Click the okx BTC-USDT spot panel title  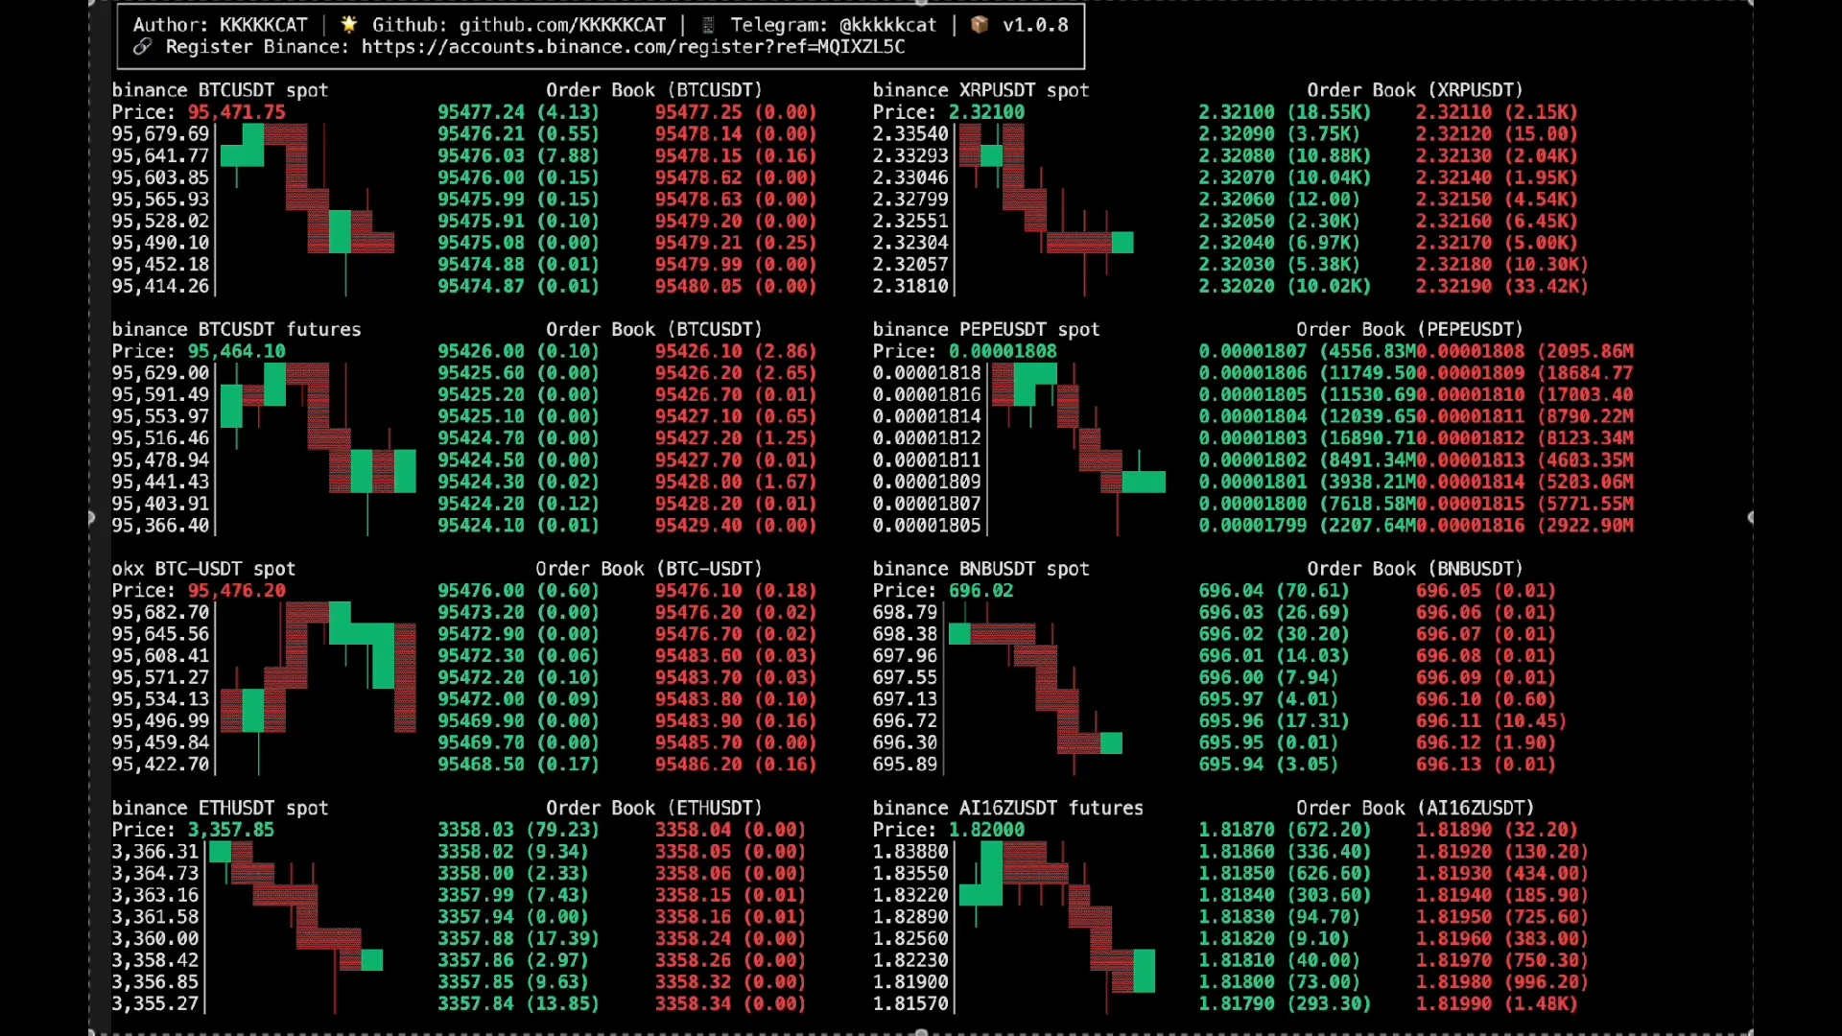[203, 568]
